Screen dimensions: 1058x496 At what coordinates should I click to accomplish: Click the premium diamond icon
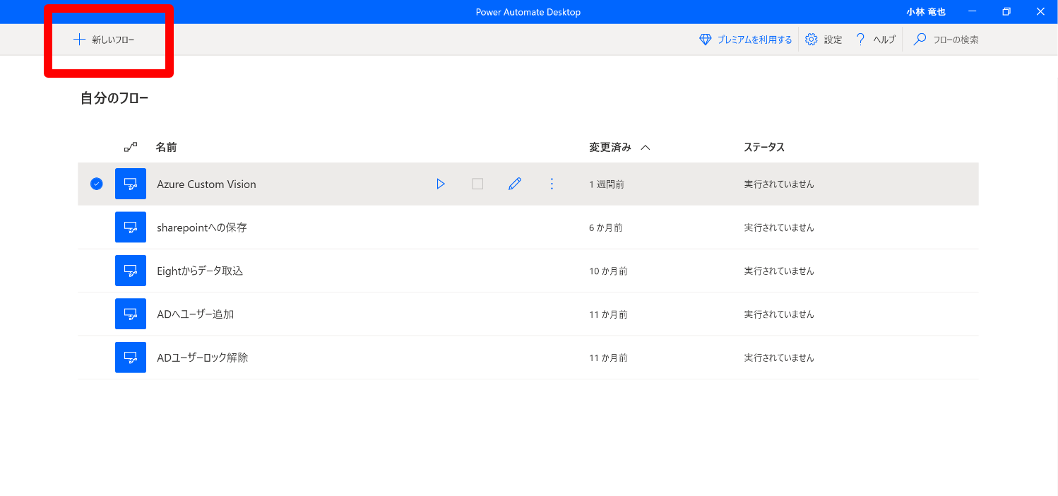(705, 40)
